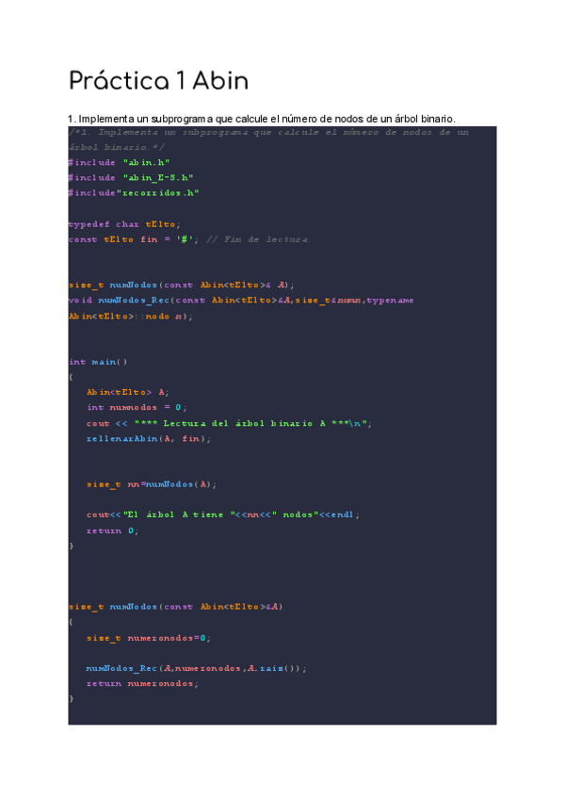Click the line 'const tElto fin = '#';'
This screenshot has height=799, width=565.
click(134, 239)
